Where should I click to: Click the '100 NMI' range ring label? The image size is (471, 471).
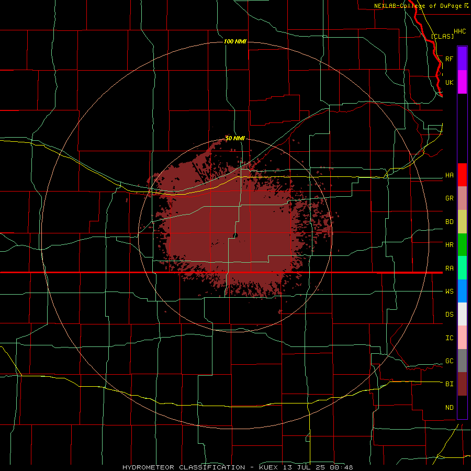tap(235, 41)
